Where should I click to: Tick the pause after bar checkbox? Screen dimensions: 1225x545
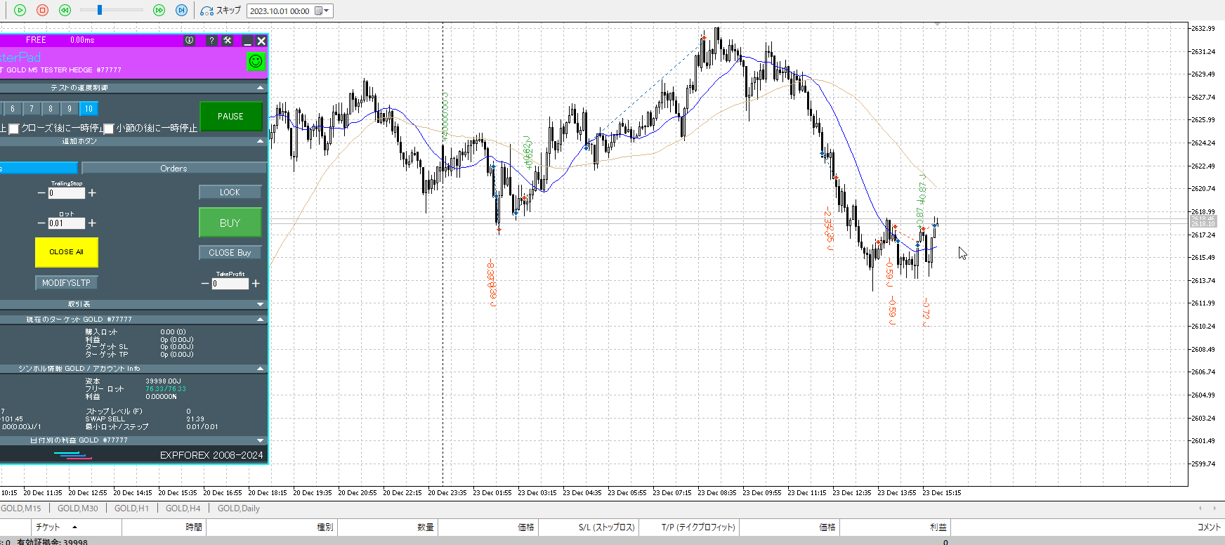(109, 129)
